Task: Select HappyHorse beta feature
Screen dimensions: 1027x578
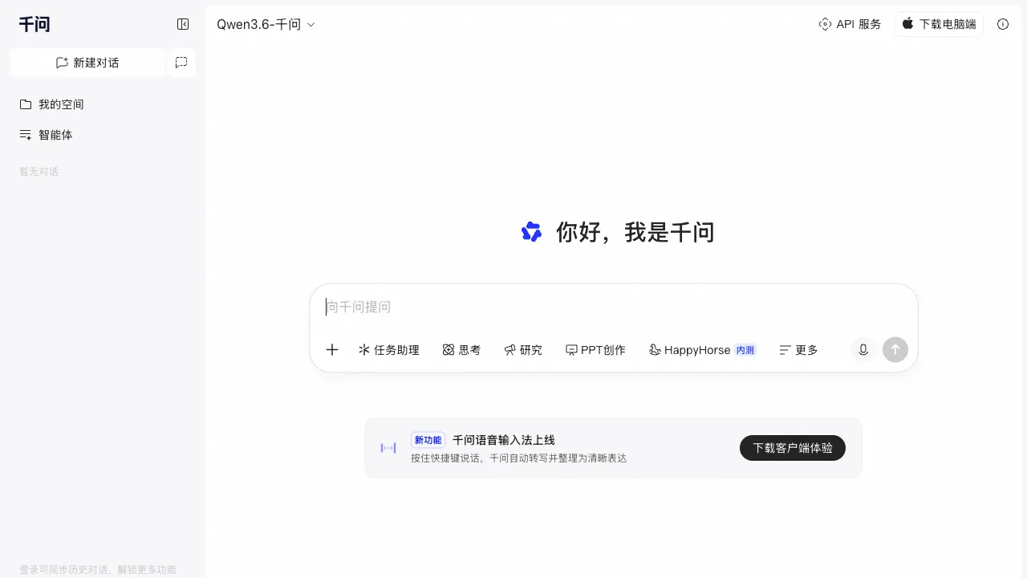Action: [702, 350]
